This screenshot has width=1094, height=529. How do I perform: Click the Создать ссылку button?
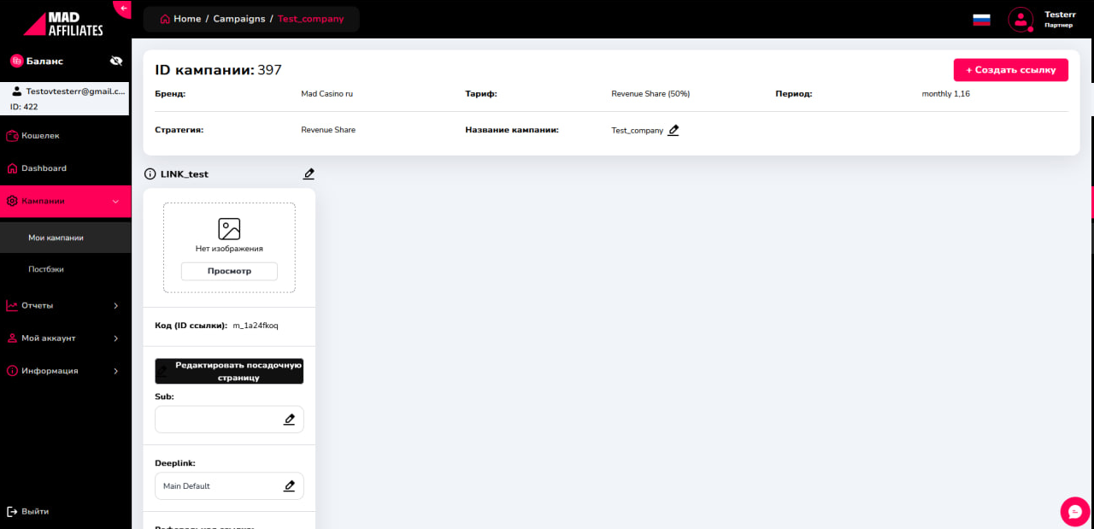point(1010,70)
